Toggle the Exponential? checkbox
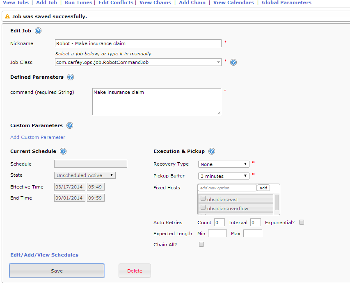The height and width of the screenshot is (284, 350). coord(302,223)
